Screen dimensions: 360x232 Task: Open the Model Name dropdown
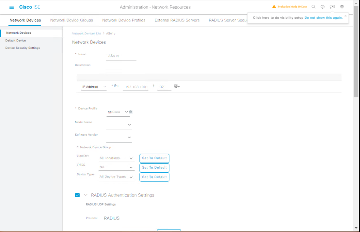coord(119,125)
